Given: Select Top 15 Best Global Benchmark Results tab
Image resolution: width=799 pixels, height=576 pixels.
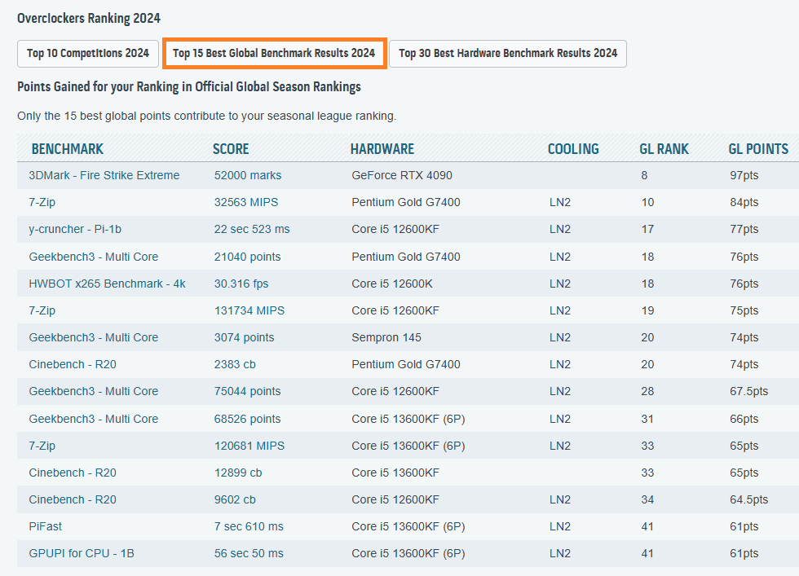Looking at the screenshot, I should [274, 54].
